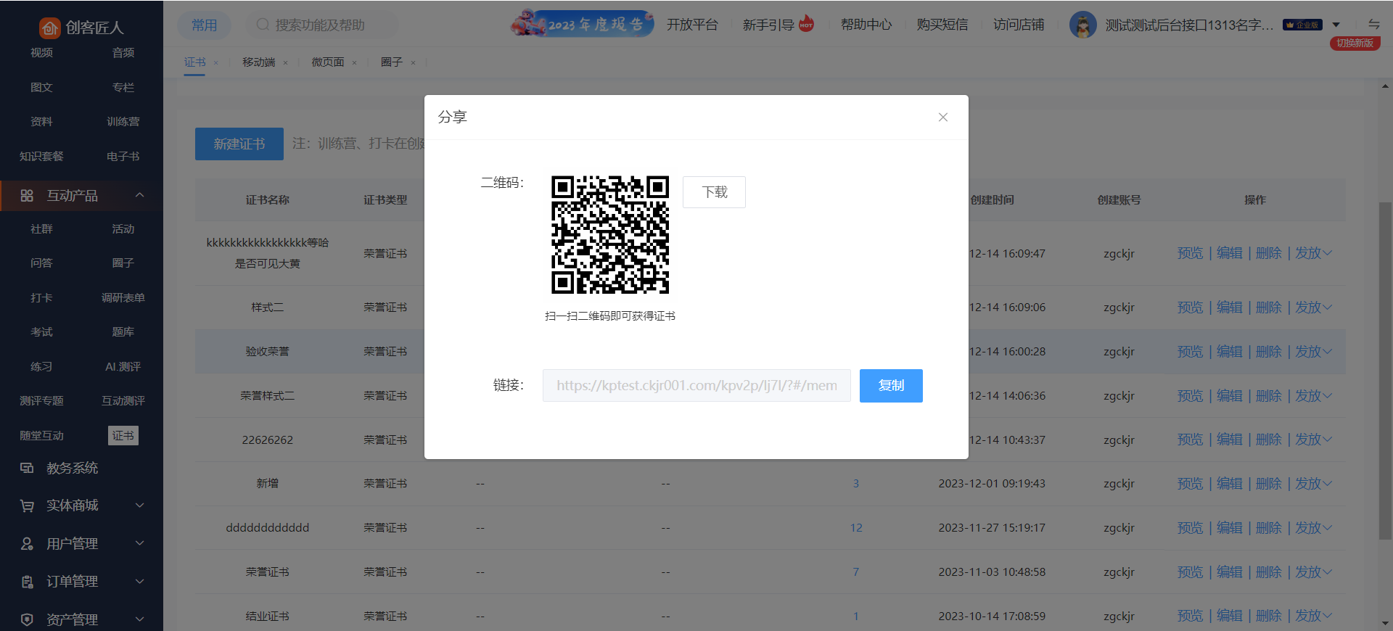
Task: Close the 移动端 tab
Action: click(285, 62)
